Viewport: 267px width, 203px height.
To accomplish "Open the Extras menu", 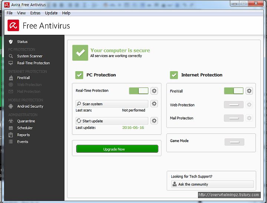I will 35,13.
